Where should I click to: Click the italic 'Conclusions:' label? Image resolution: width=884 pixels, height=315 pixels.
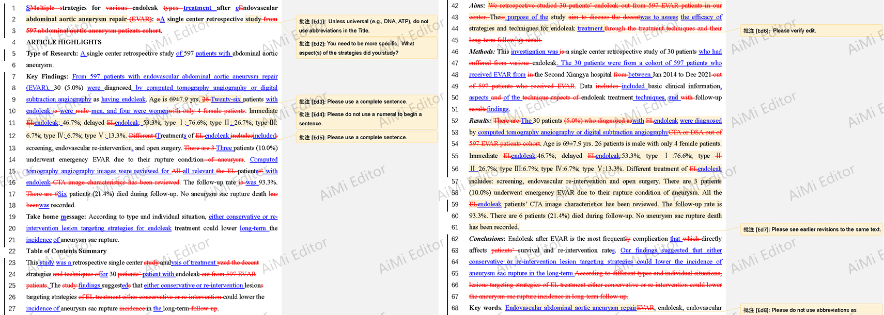click(x=487, y=239)
